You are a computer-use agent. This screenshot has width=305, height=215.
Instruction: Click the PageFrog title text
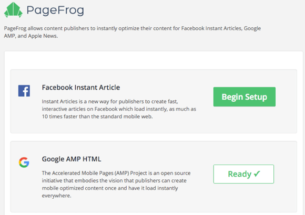[55, 10]
